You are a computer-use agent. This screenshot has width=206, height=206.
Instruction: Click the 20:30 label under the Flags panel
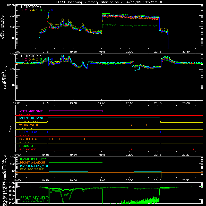[x=186, y=155]
